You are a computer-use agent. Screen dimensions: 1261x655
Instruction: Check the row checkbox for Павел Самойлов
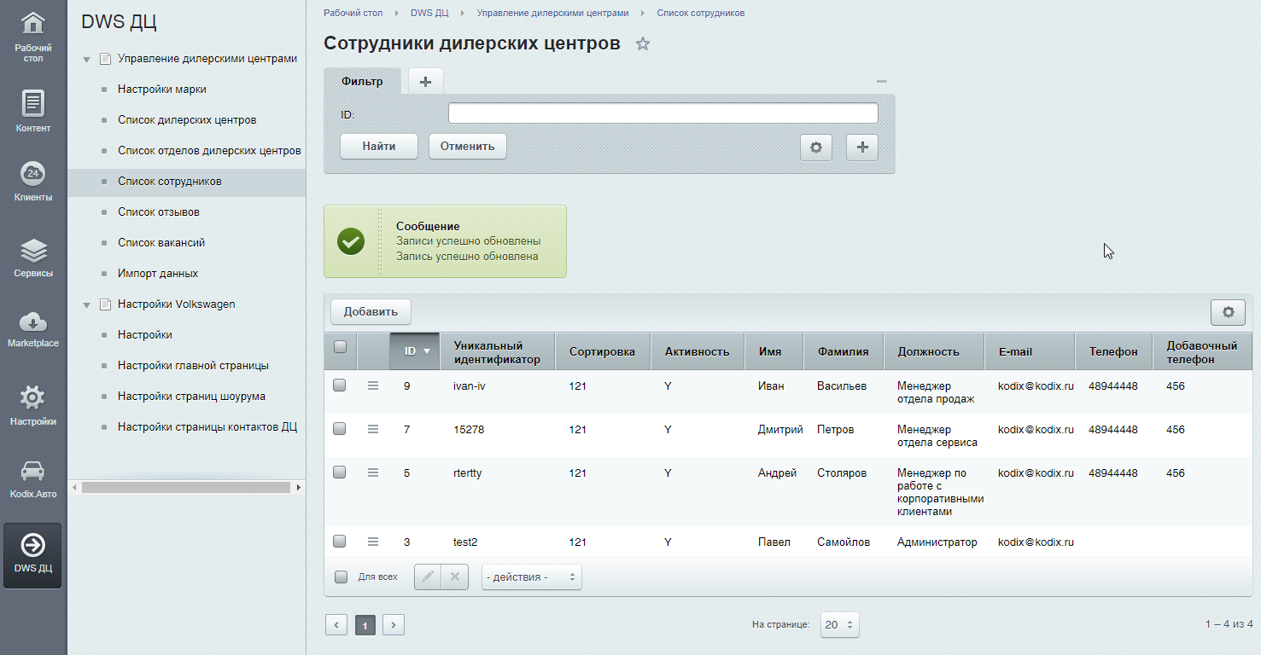pos(340,542)
